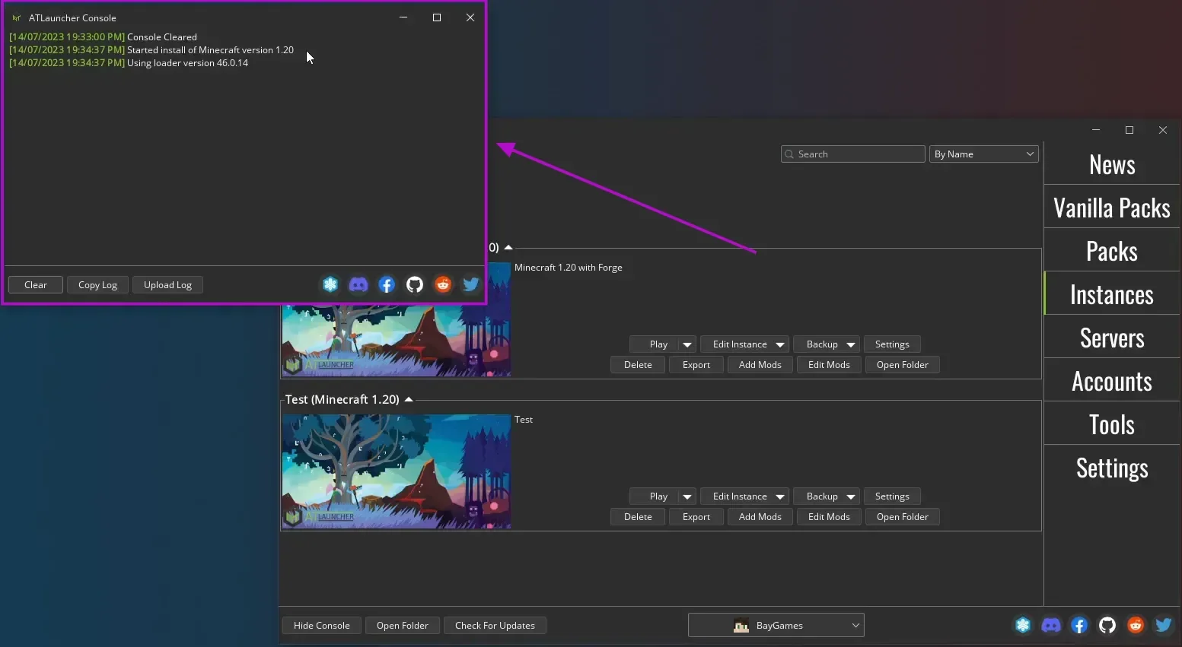Open the By Name sort dropdown

pos(983,154)
